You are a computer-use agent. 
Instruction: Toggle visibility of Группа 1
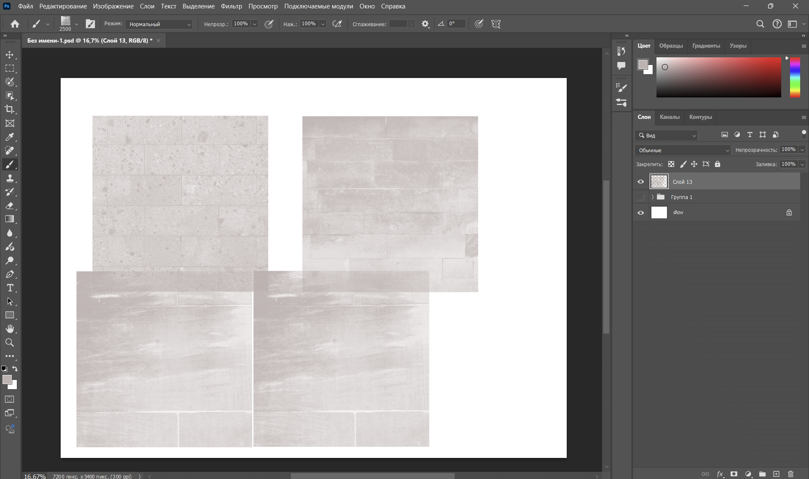coord(641,197)
